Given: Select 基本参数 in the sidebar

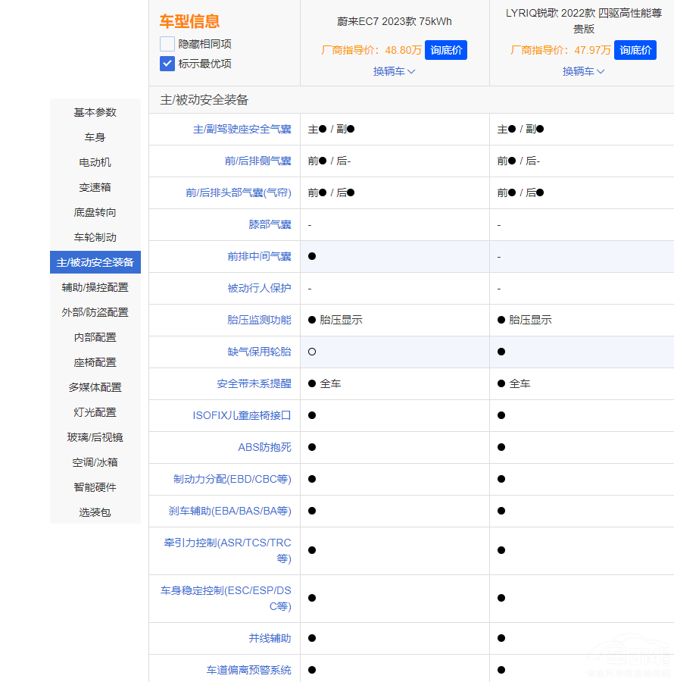Looking at the screenshot, I should click(95, 112).
